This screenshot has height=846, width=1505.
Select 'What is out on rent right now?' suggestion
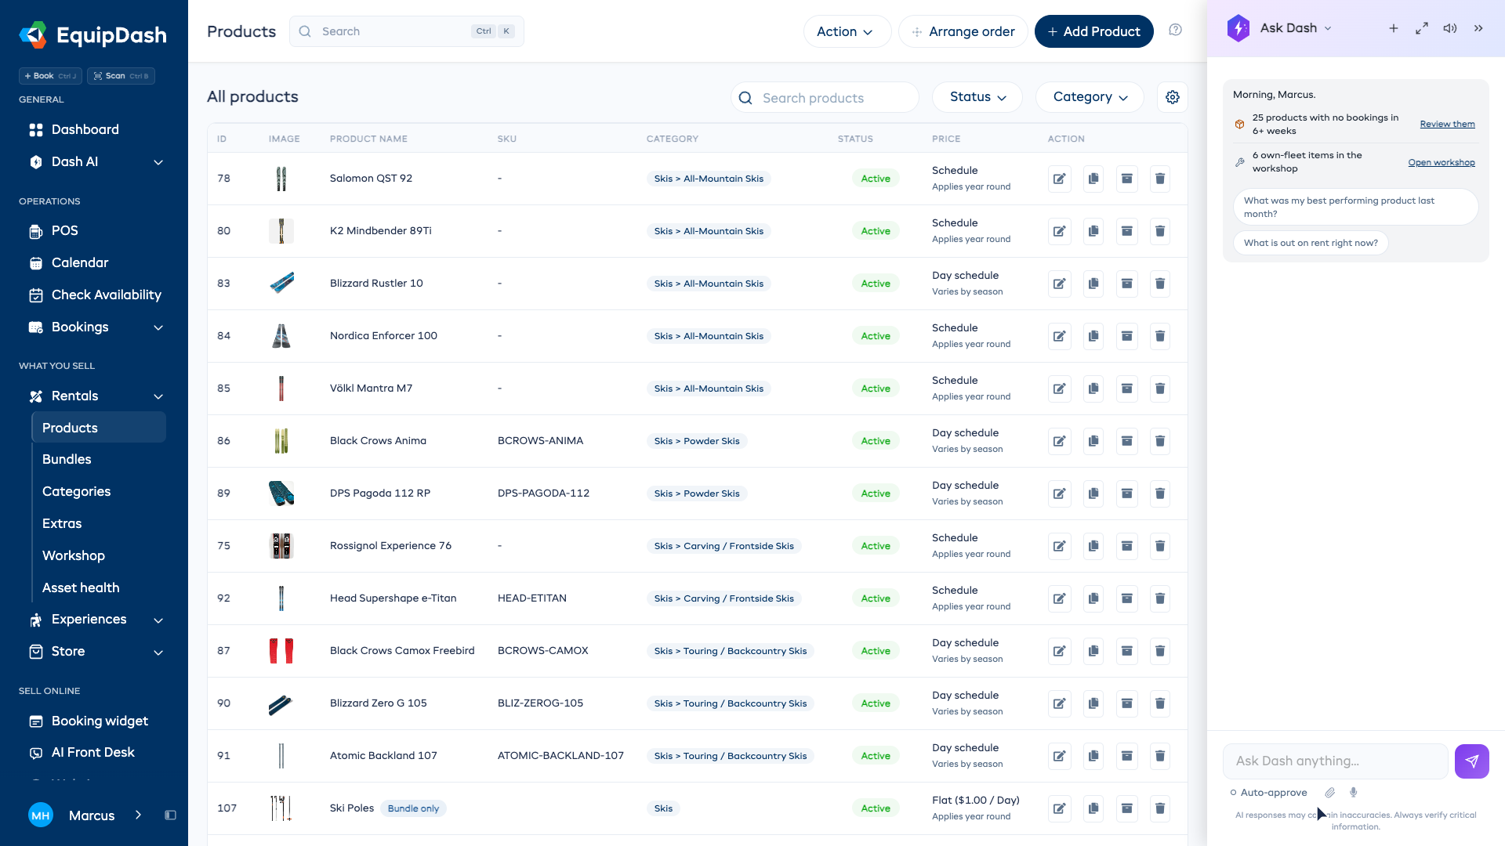pyautogui.click(x=1311, y=243)
